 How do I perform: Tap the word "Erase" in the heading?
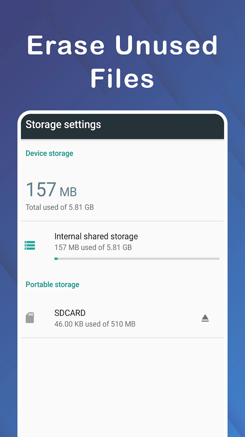[x=66, y=46]
